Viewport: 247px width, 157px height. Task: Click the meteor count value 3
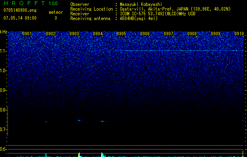click(x=56, y=18)
